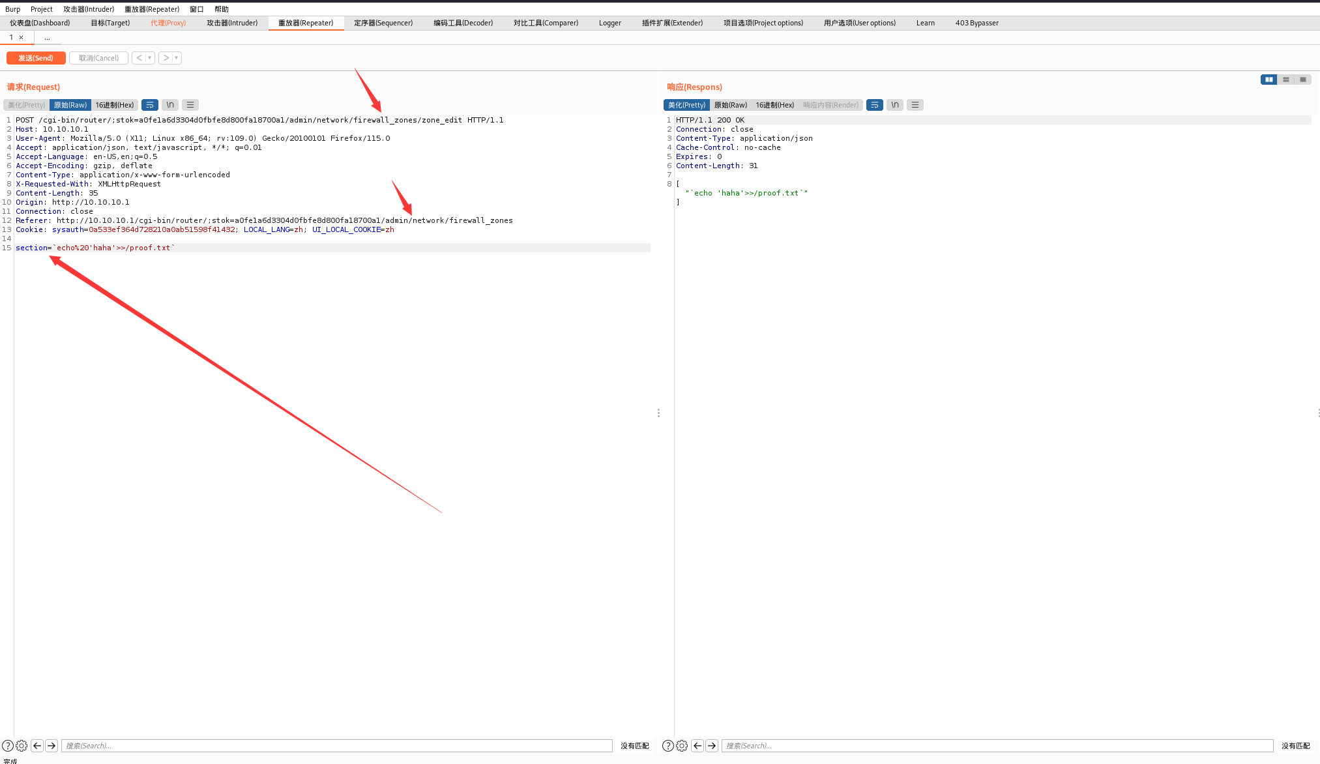1320x764 pixels.
Task: Go back in Repeater history
Action: click(139, 58)
